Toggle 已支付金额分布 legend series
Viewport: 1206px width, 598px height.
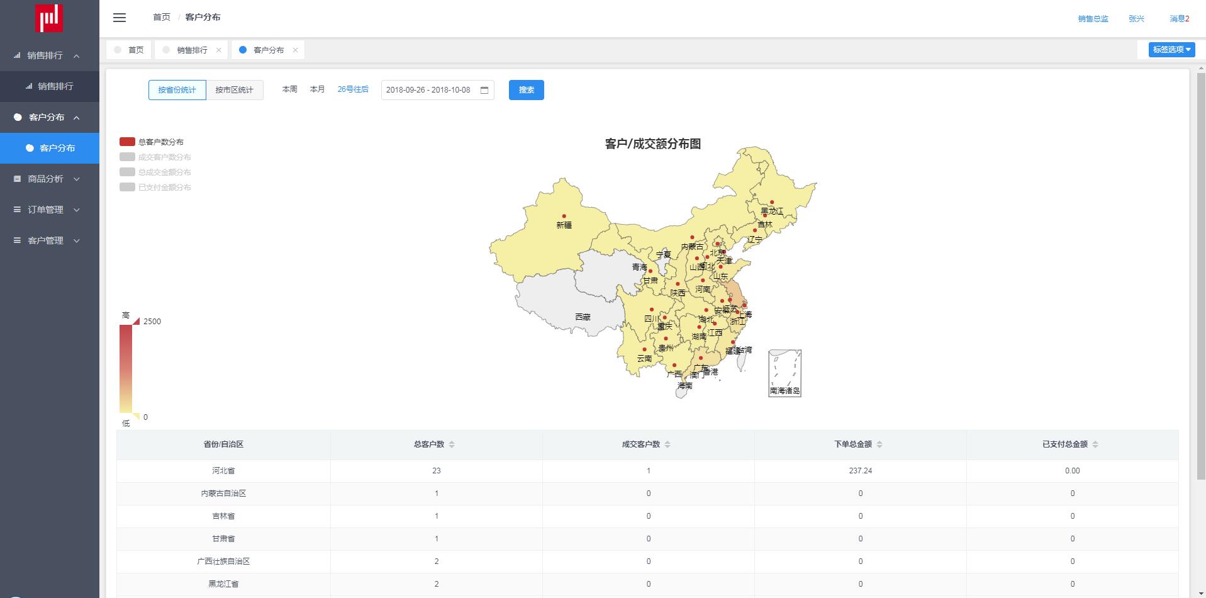click(x=155, y=188)
